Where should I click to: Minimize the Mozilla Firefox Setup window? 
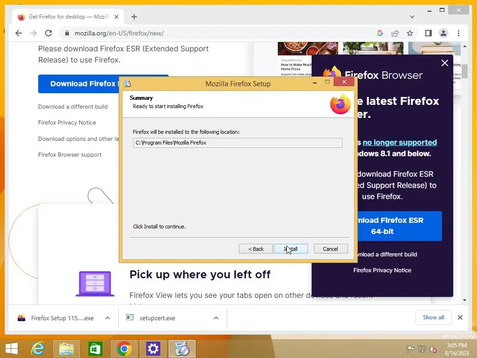(315, 82)
